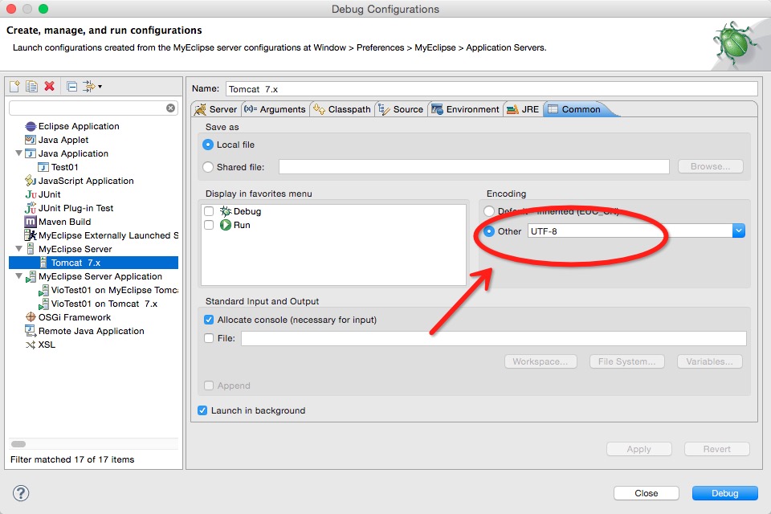Select the Shared file radio button

pyautogui.click(x=208, y=167)
